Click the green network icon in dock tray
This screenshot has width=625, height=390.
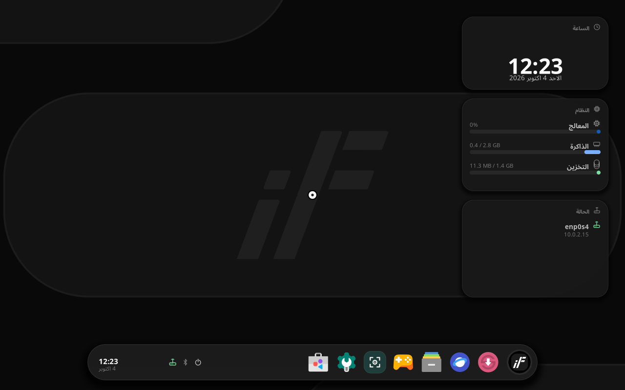[x=172, y=362]
